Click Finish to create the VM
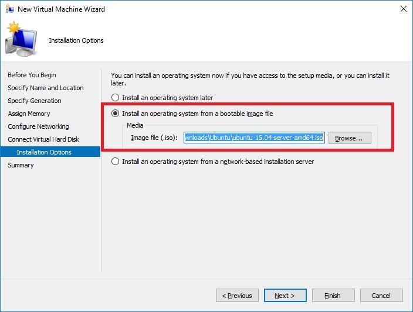Viewport: 413px width, 312px height. (x=333, y=296)
